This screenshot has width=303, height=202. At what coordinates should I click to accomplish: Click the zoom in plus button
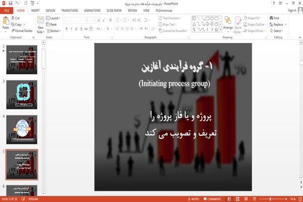click(286, 199)
